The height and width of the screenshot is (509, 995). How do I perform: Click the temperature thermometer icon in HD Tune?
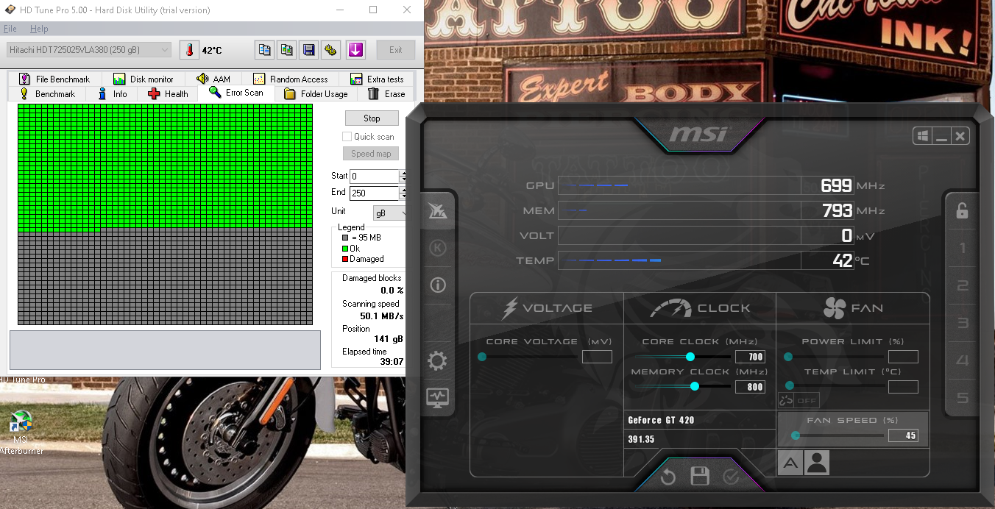click(x=189, y=50)
